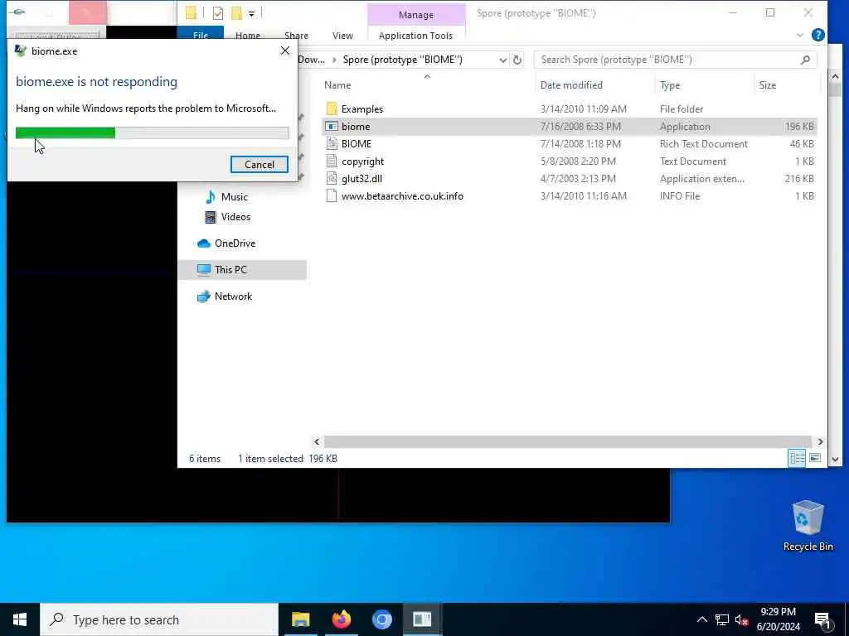This screenshot has height=636, width=849.
Task: Select the Recycle Bin desktop icon
Action: tap(808, 526)
